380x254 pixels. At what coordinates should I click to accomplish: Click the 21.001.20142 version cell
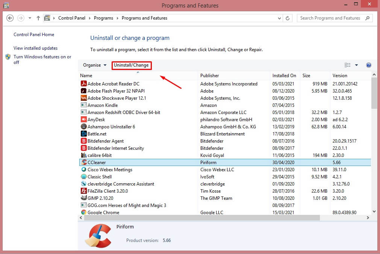point(345,84)
